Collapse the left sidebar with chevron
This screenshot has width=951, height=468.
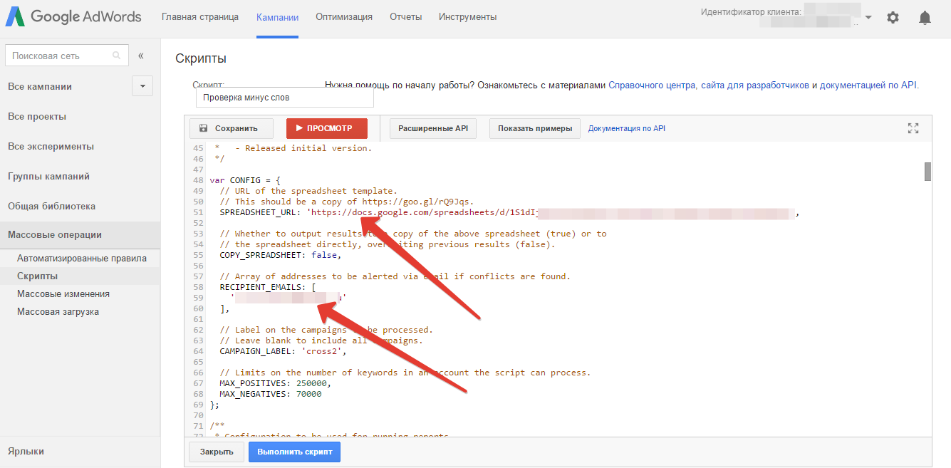coord(141,56)
